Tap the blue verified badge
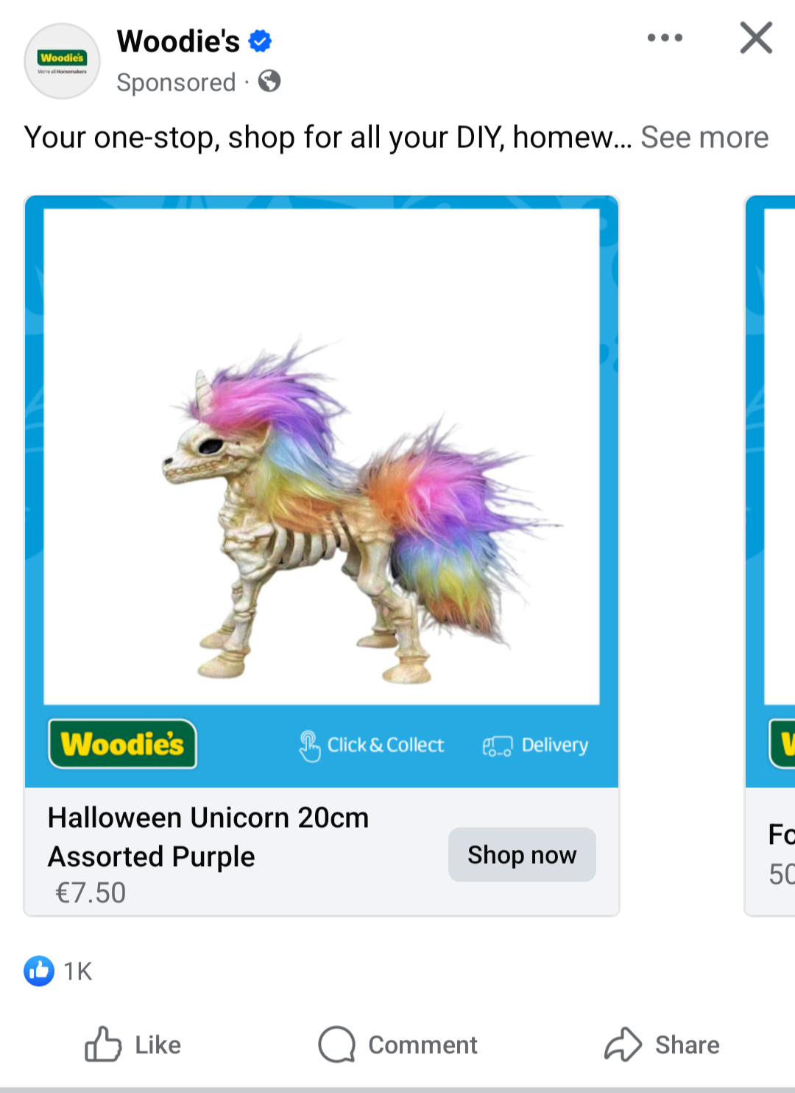Image resolution: width=795 pixels, height=1093 pixels. (x=260, y=41)
